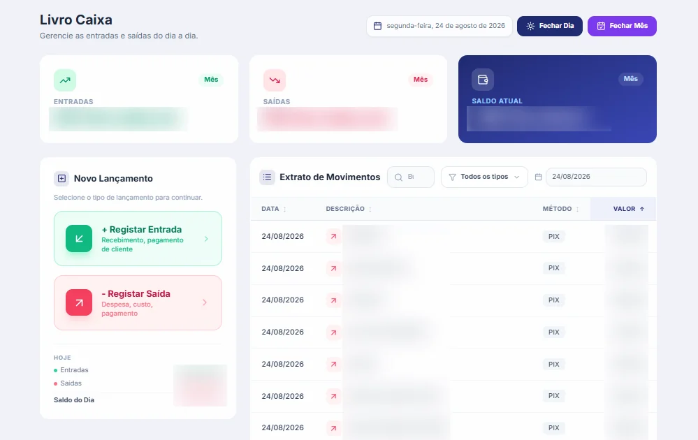Click the 24/08/2026 date in the sixth movement row
The width and height of the screenshot is (698, 440).
pos(283,396)
